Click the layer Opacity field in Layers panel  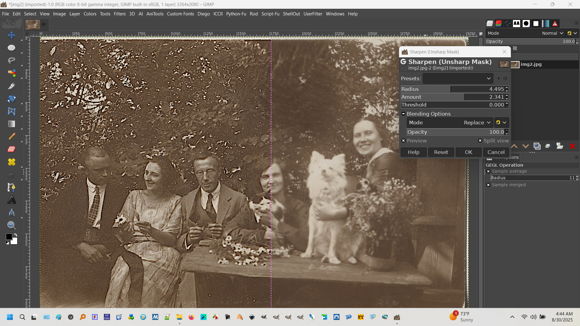coord(530,41)
